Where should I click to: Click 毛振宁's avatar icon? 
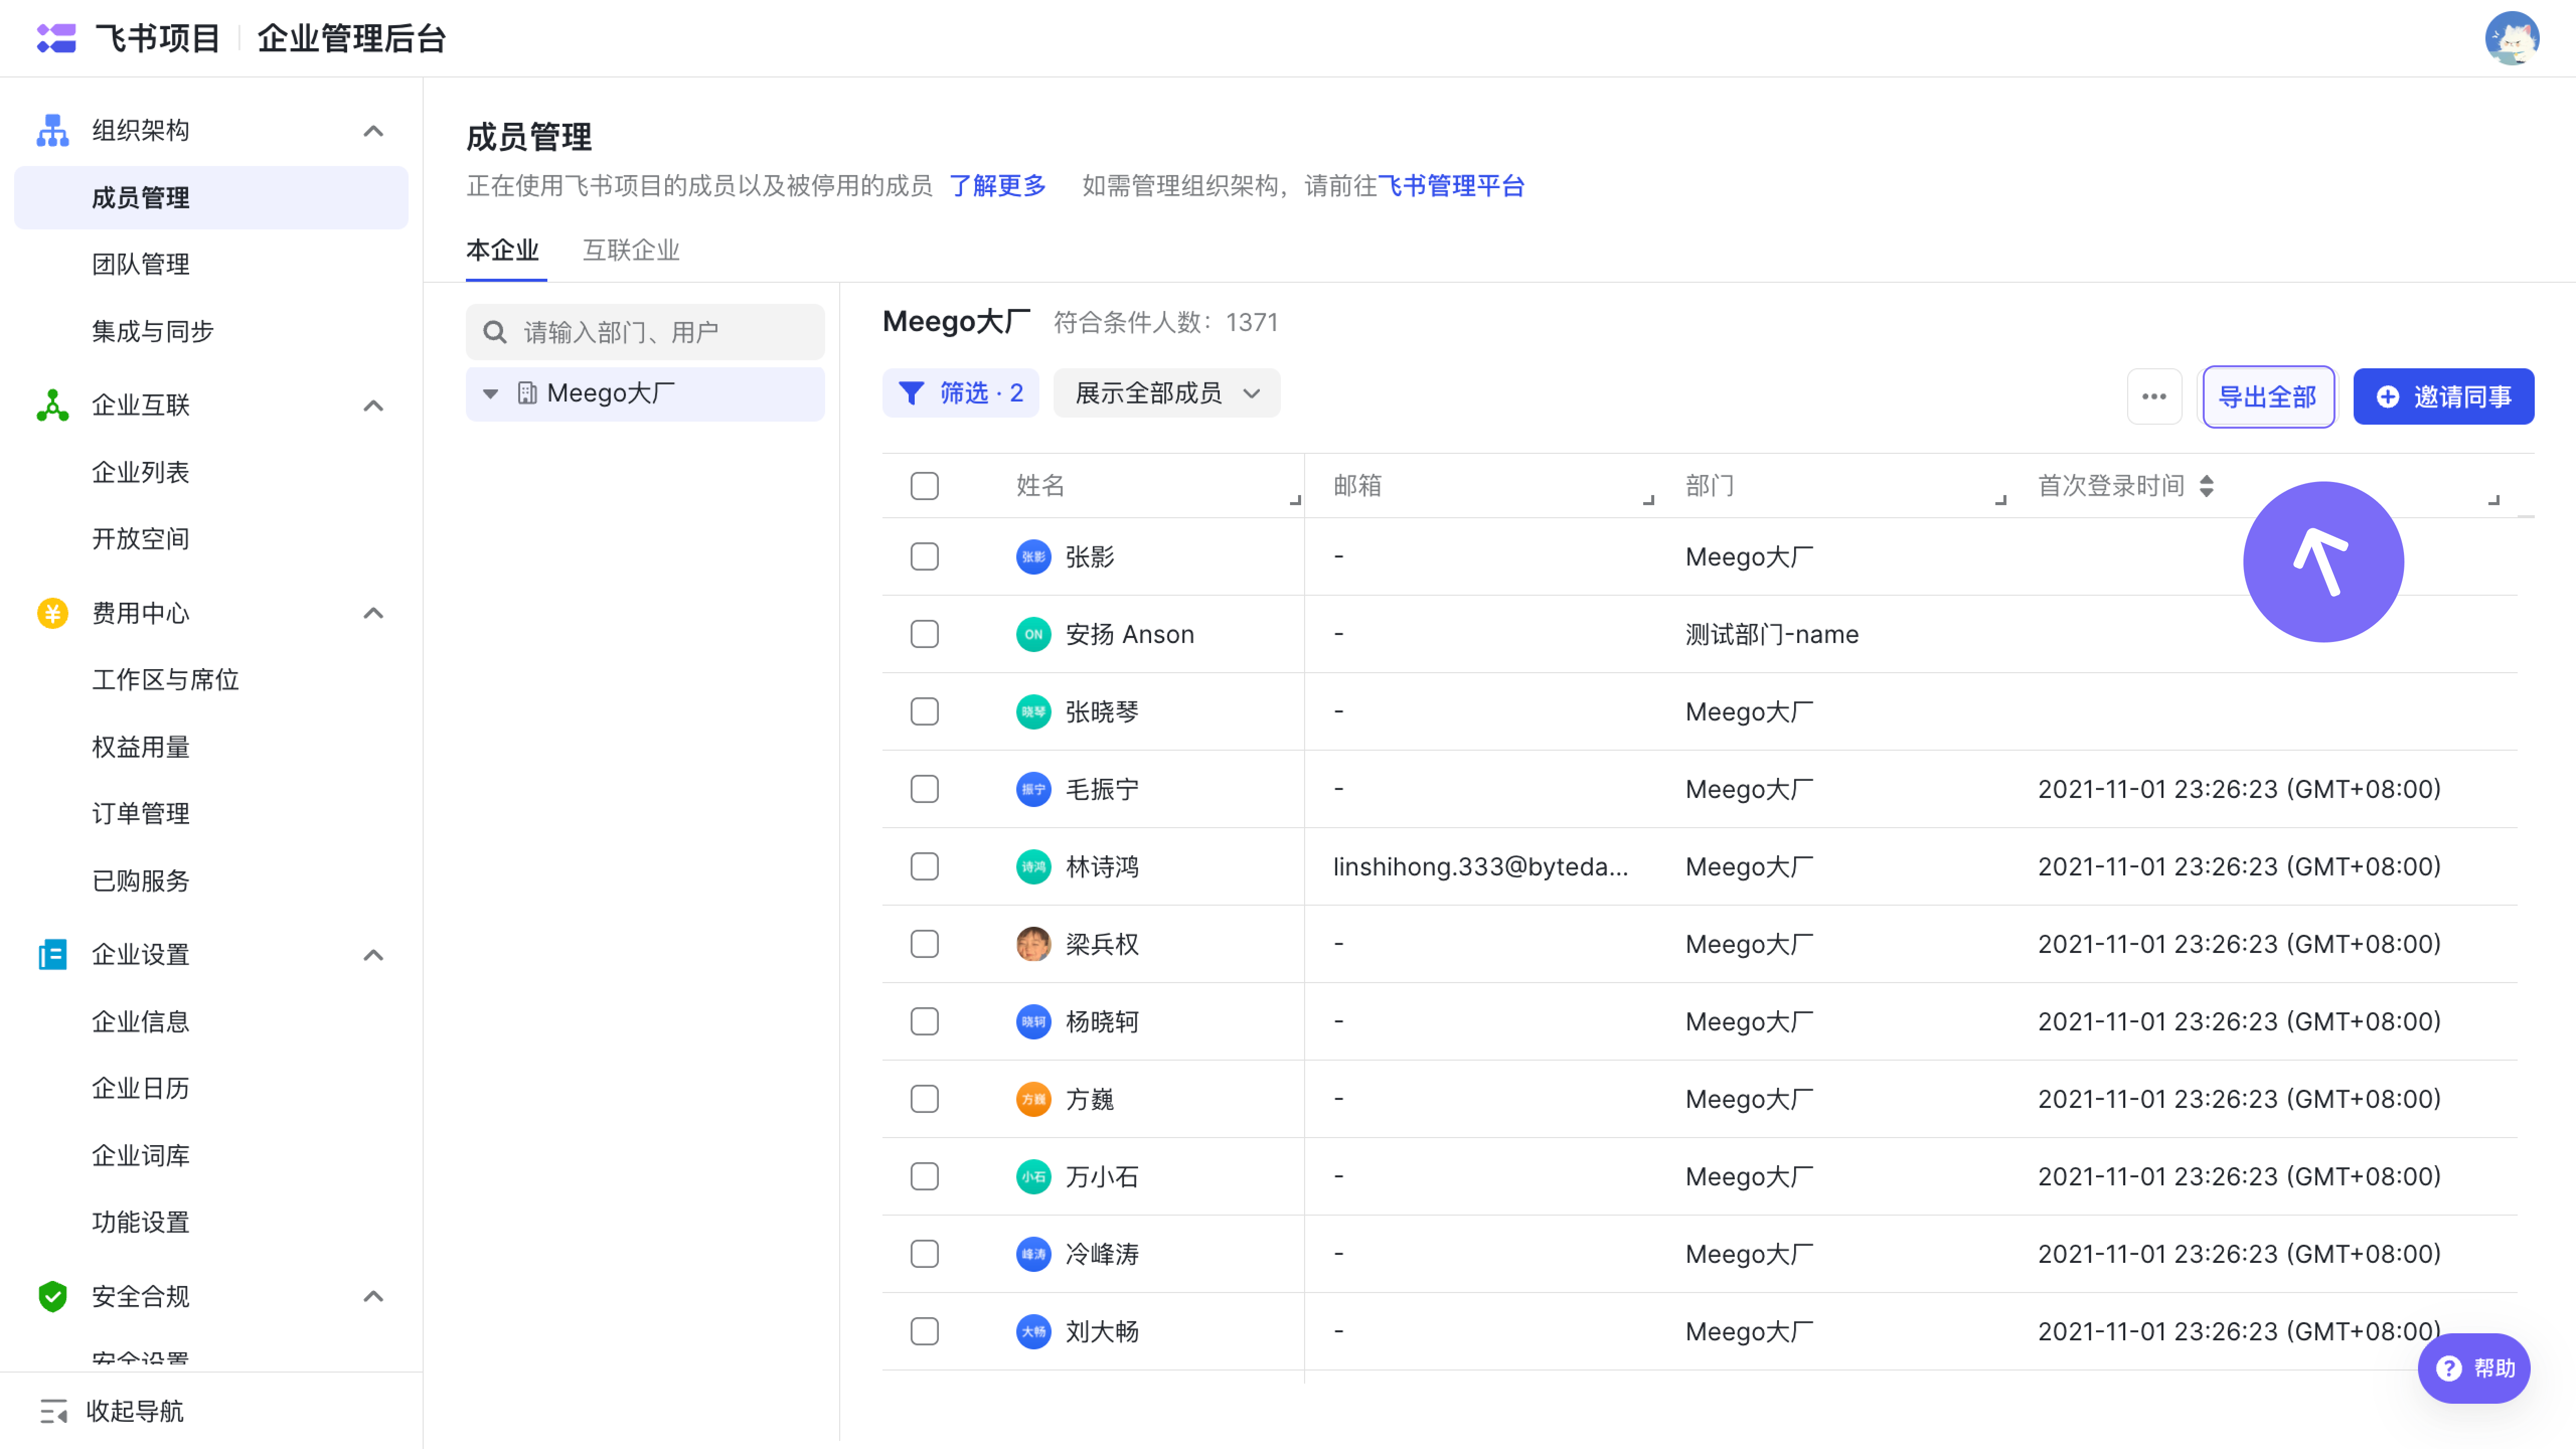[1033, 789]
